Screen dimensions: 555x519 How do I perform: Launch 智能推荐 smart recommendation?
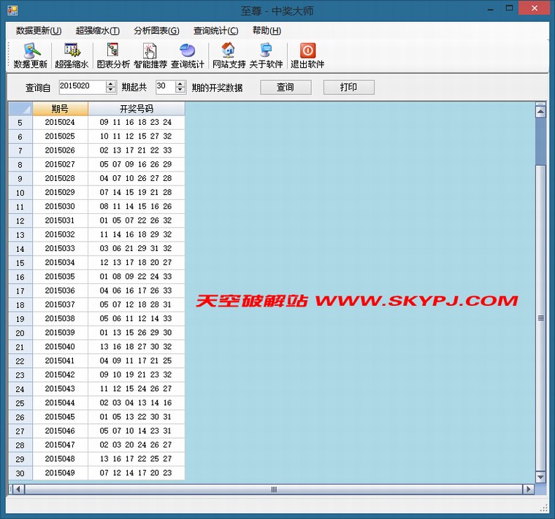150,55
